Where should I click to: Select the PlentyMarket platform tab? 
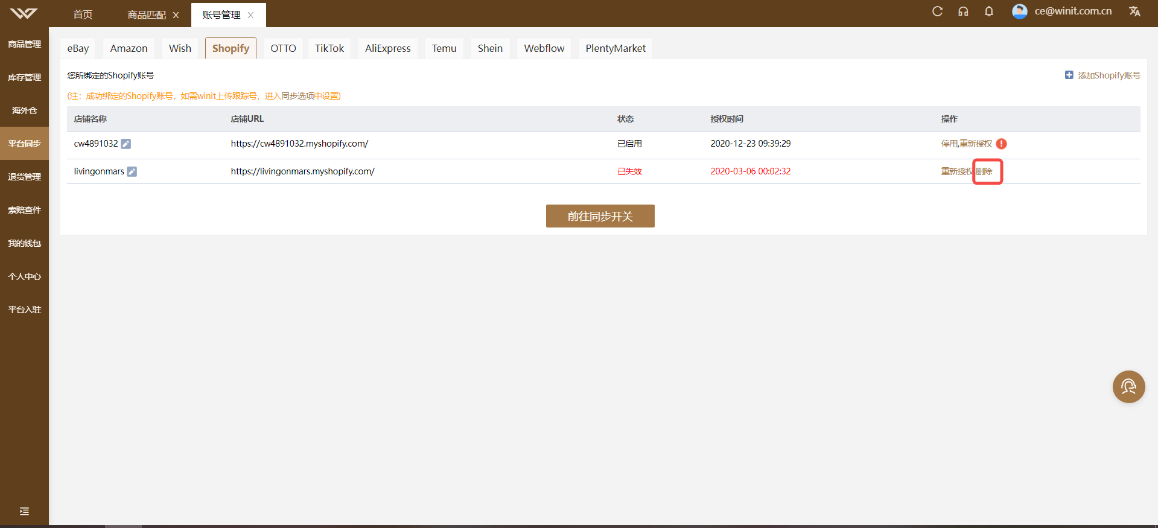616,48
